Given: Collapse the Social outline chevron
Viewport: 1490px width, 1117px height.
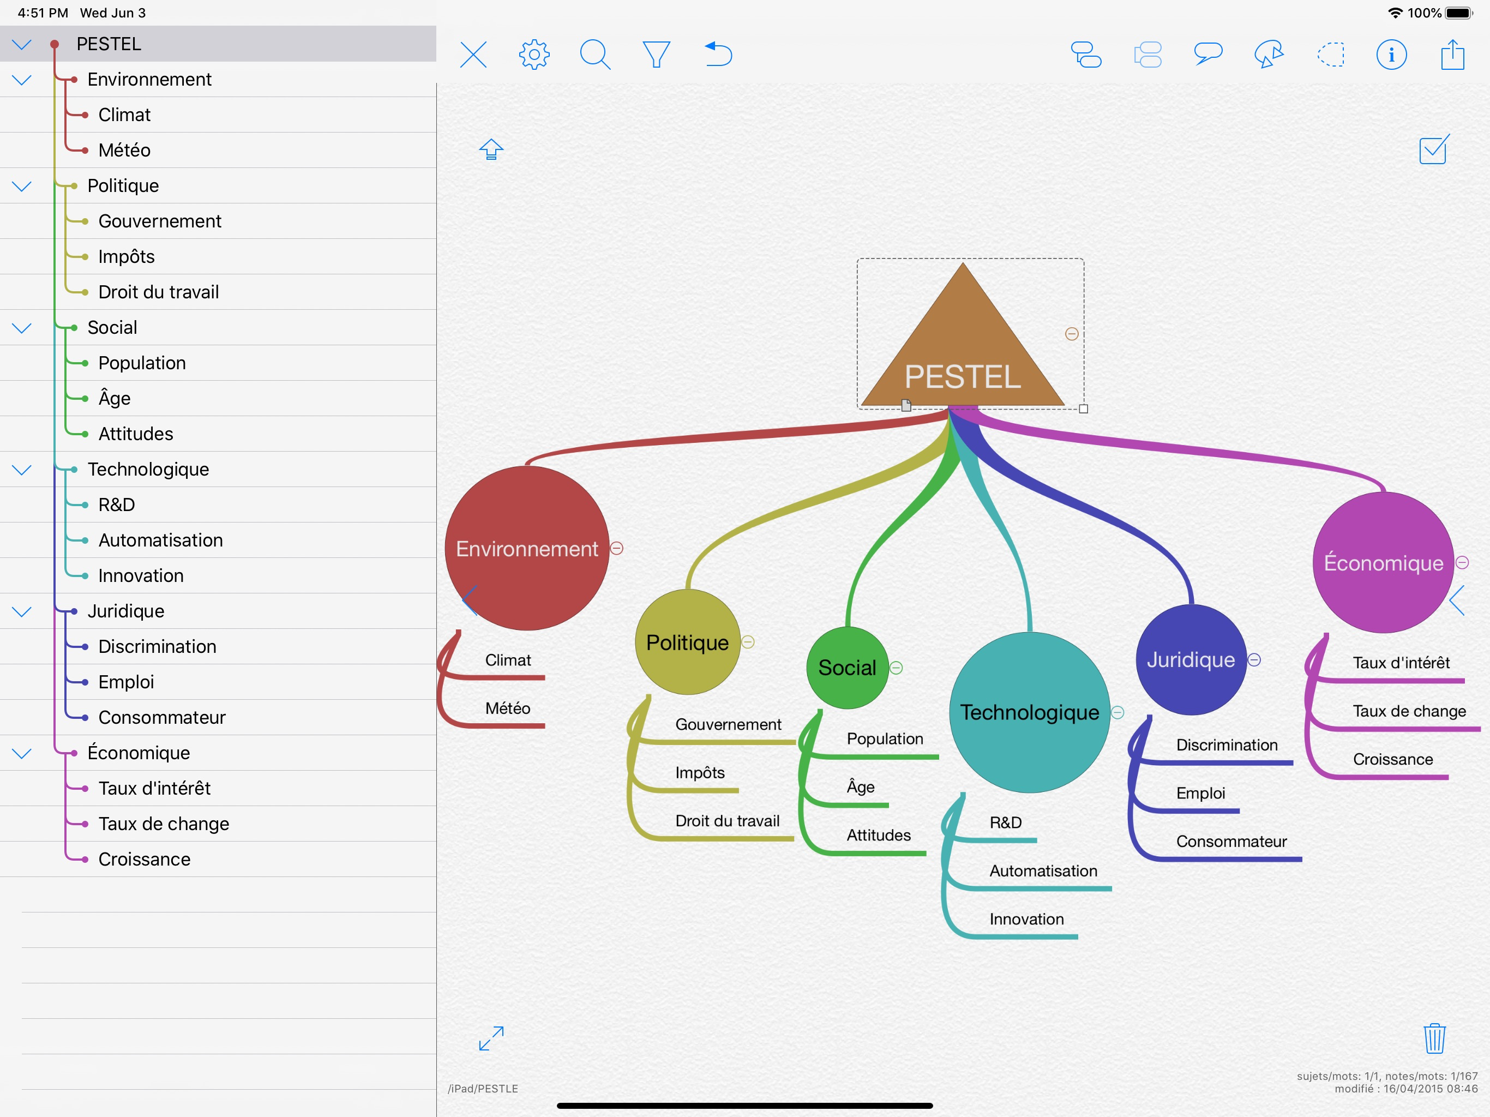Looking at the screenshot, I should tap(22, 328).
